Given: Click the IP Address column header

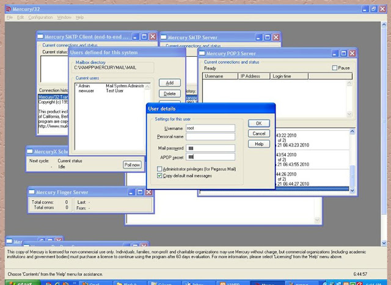Looking at the screenshot, I should coord(254,76).
